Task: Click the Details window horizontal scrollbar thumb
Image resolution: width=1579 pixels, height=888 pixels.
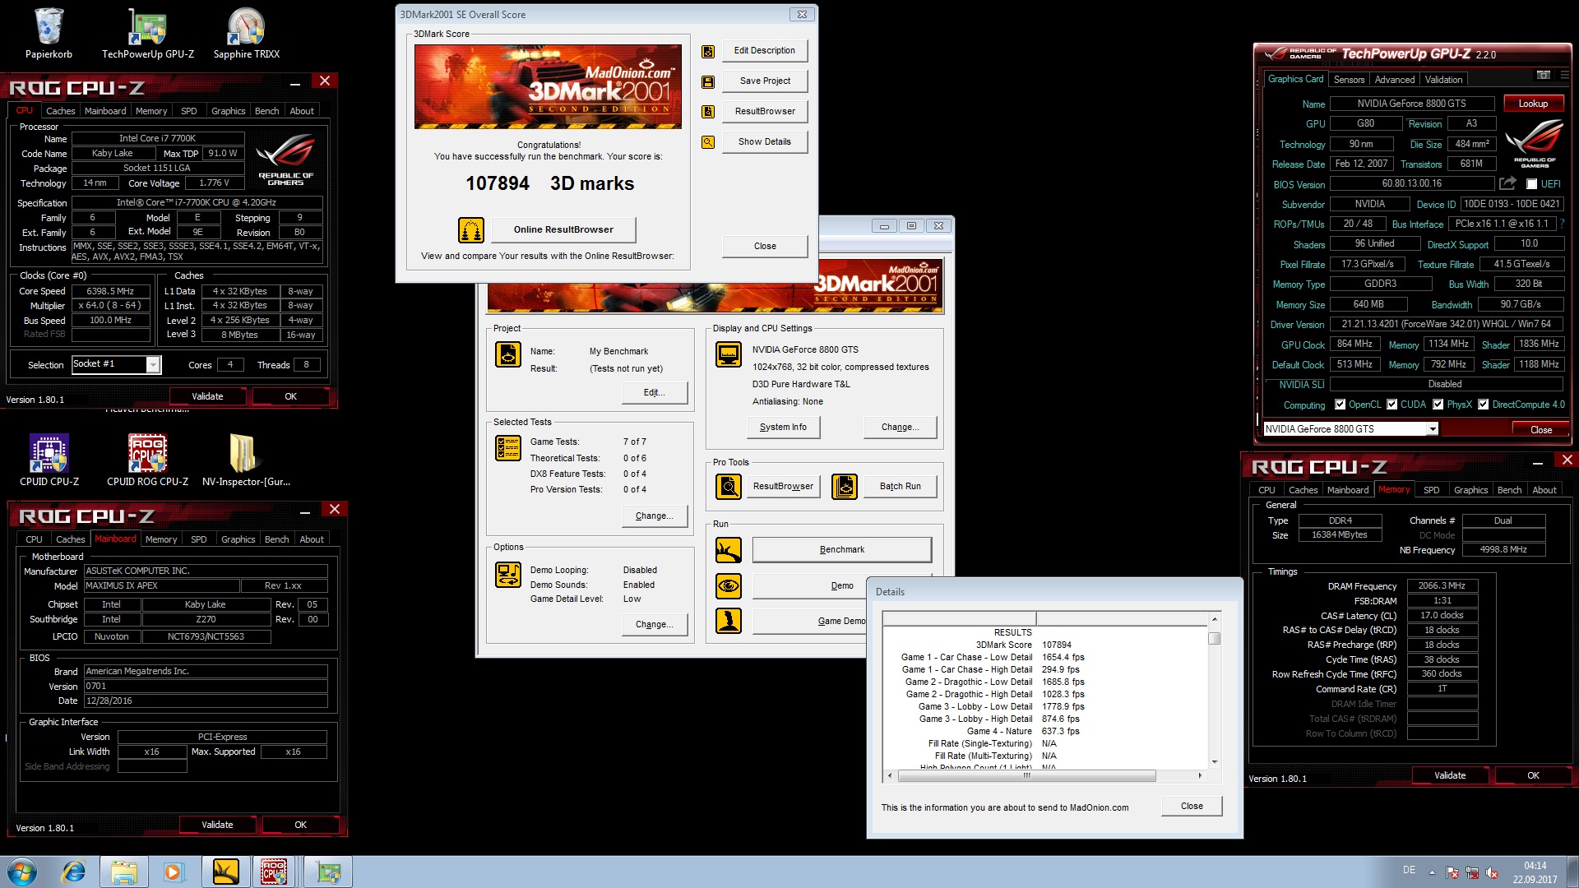Action: pyautogui.click(x=1026, y=775)
